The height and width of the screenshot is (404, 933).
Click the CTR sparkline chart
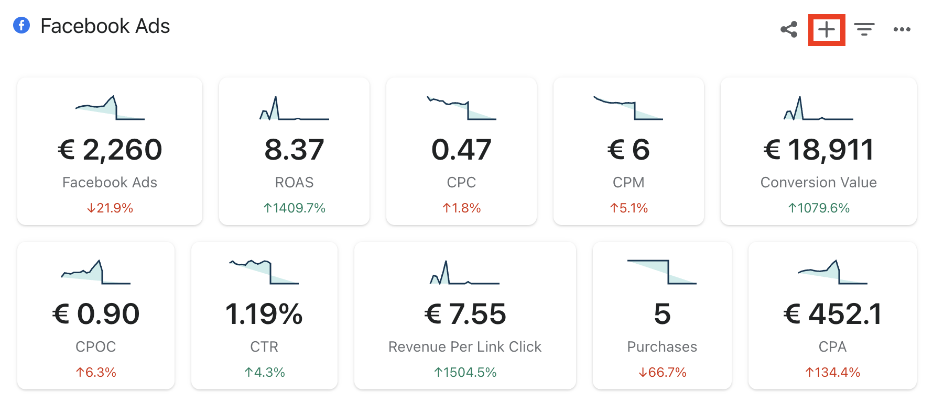pos(264,272)
